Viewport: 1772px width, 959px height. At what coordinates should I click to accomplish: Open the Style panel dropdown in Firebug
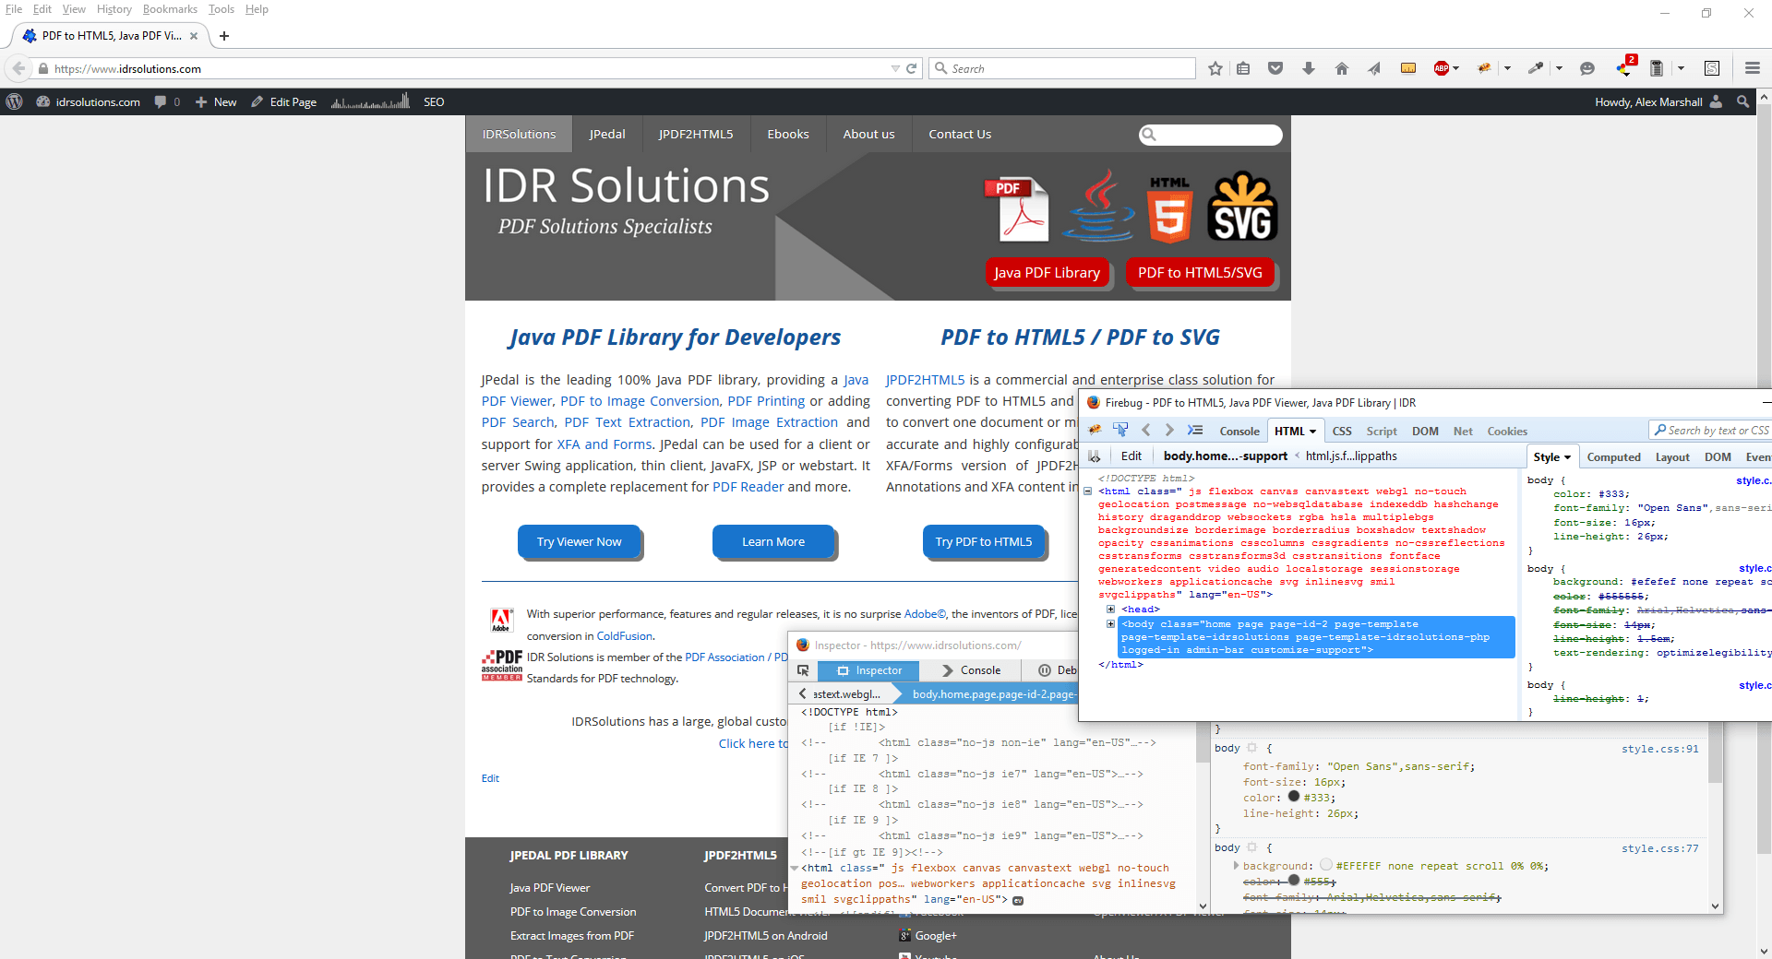[x=1567, y=457]
